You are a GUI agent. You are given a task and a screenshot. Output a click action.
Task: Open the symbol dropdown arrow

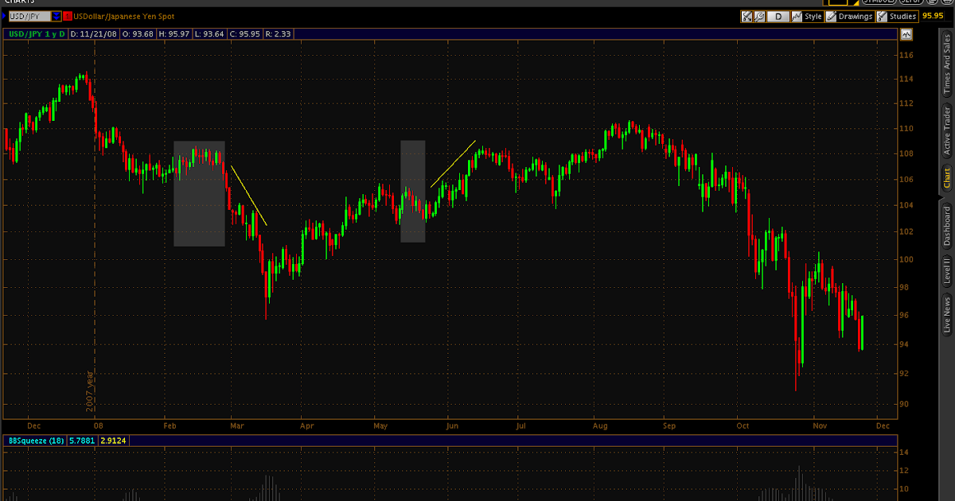[56, 16]
